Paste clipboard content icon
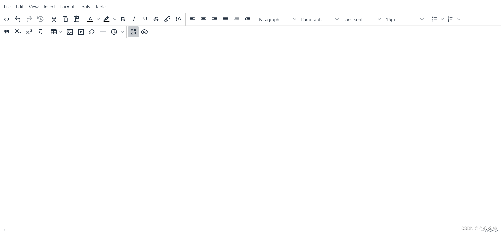The height and width of the screenshot is (233, 501). [76, 19]
